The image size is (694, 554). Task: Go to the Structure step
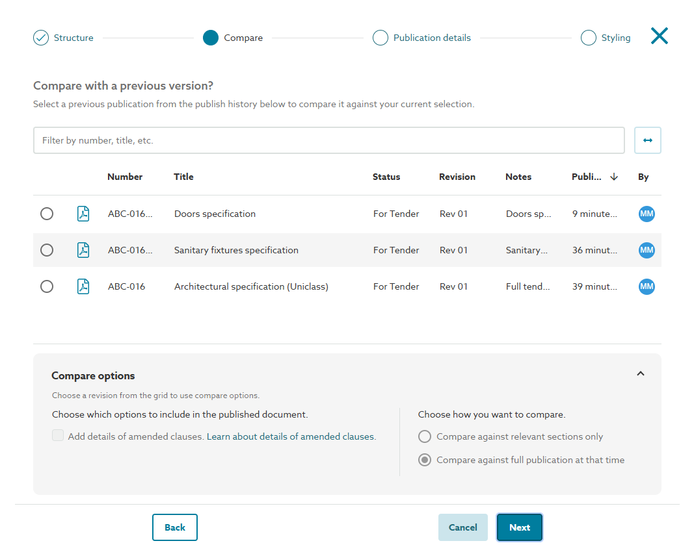click(x=41, y=38)
